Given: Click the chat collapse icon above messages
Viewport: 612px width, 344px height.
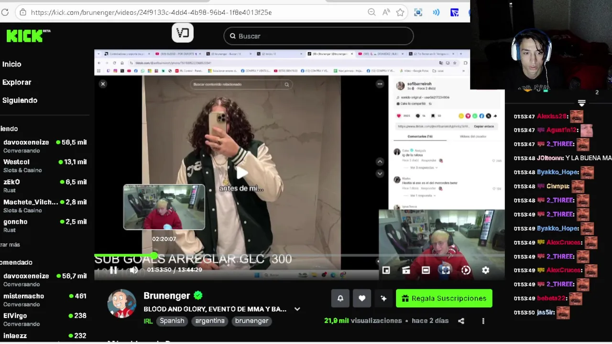Looking at the screenshot, I should (x=581, y=103).
